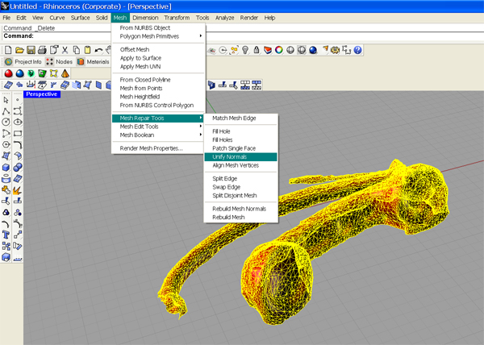Click the Open folder icon
The image size is (484, 345).
click(x=18, y=50)
